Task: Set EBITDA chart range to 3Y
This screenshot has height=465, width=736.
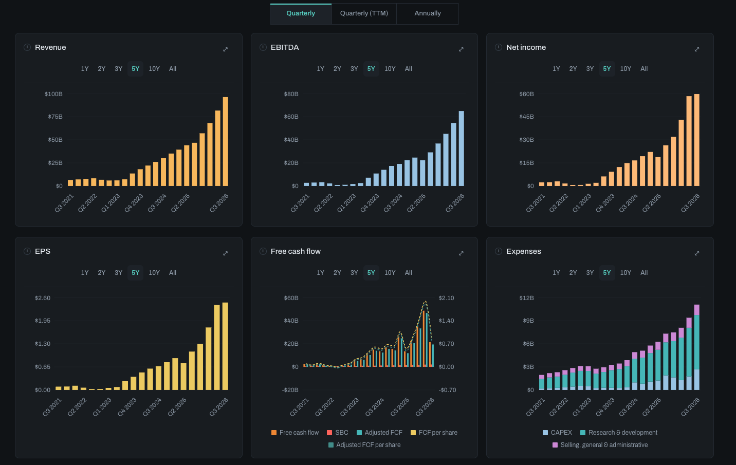Action: coord(354,69)
